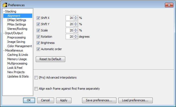Enable (Pro) Advanced interpolators
Screen dimensions: 176x107
coord(36,77)
